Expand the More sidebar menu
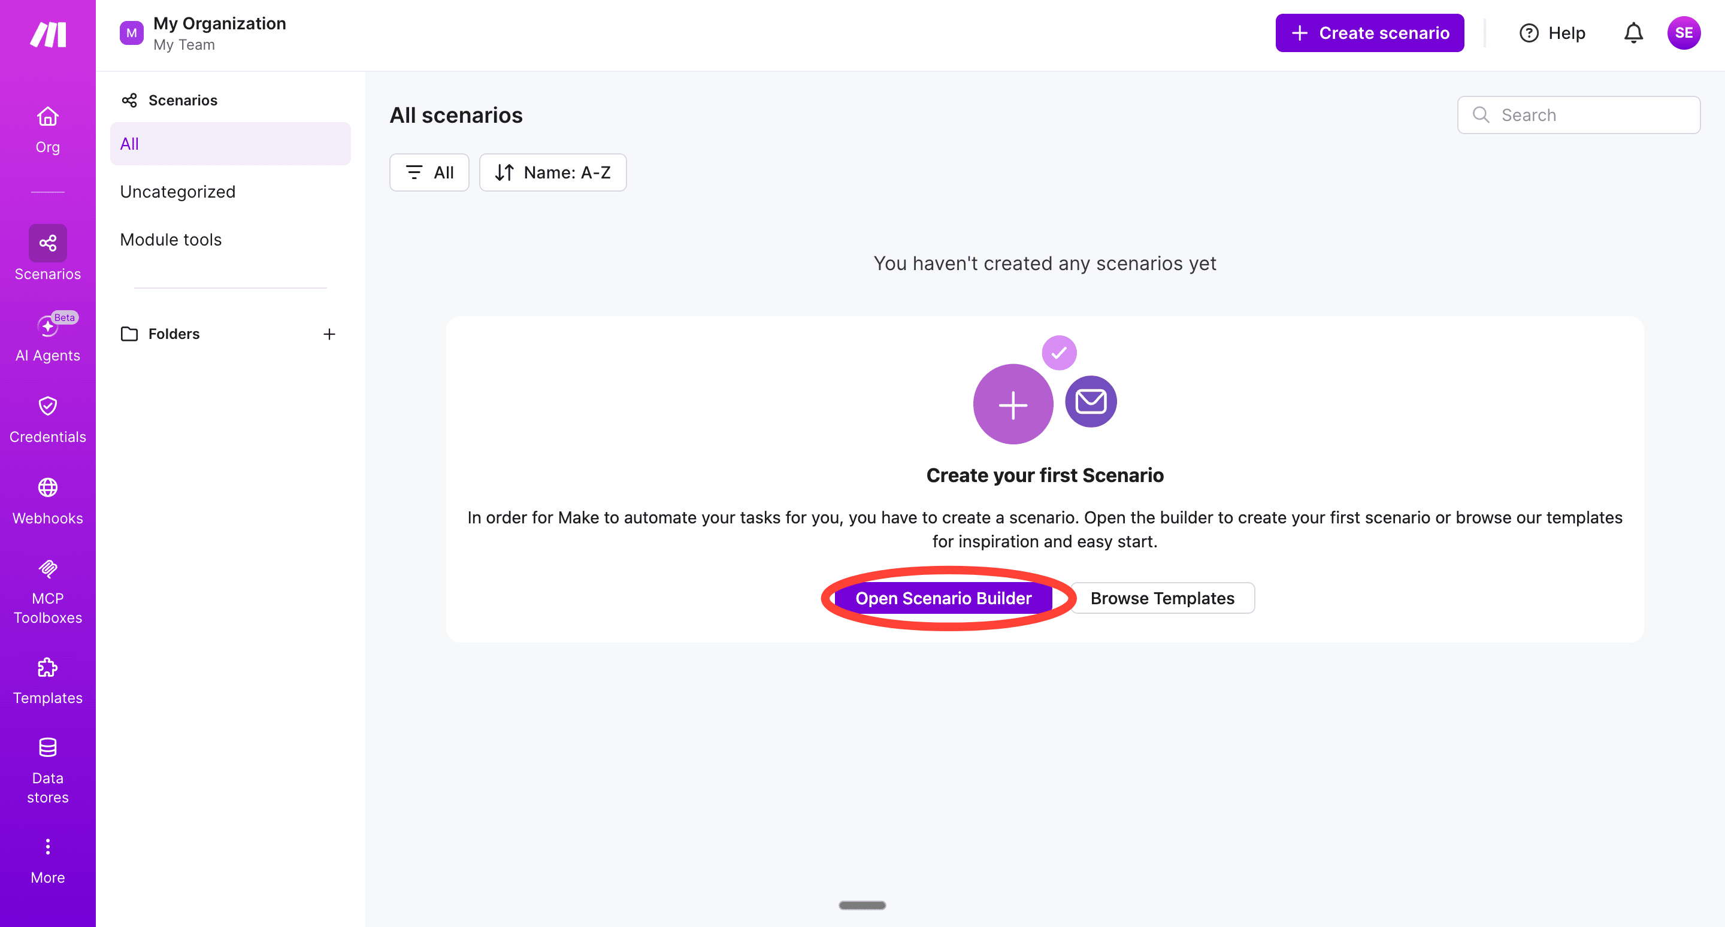The image size is (1725, 927). [47, 860]
